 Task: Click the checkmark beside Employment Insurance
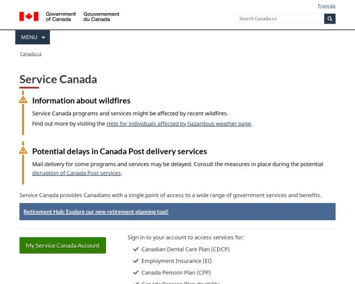pyautogui.click(x=136, y=261)
